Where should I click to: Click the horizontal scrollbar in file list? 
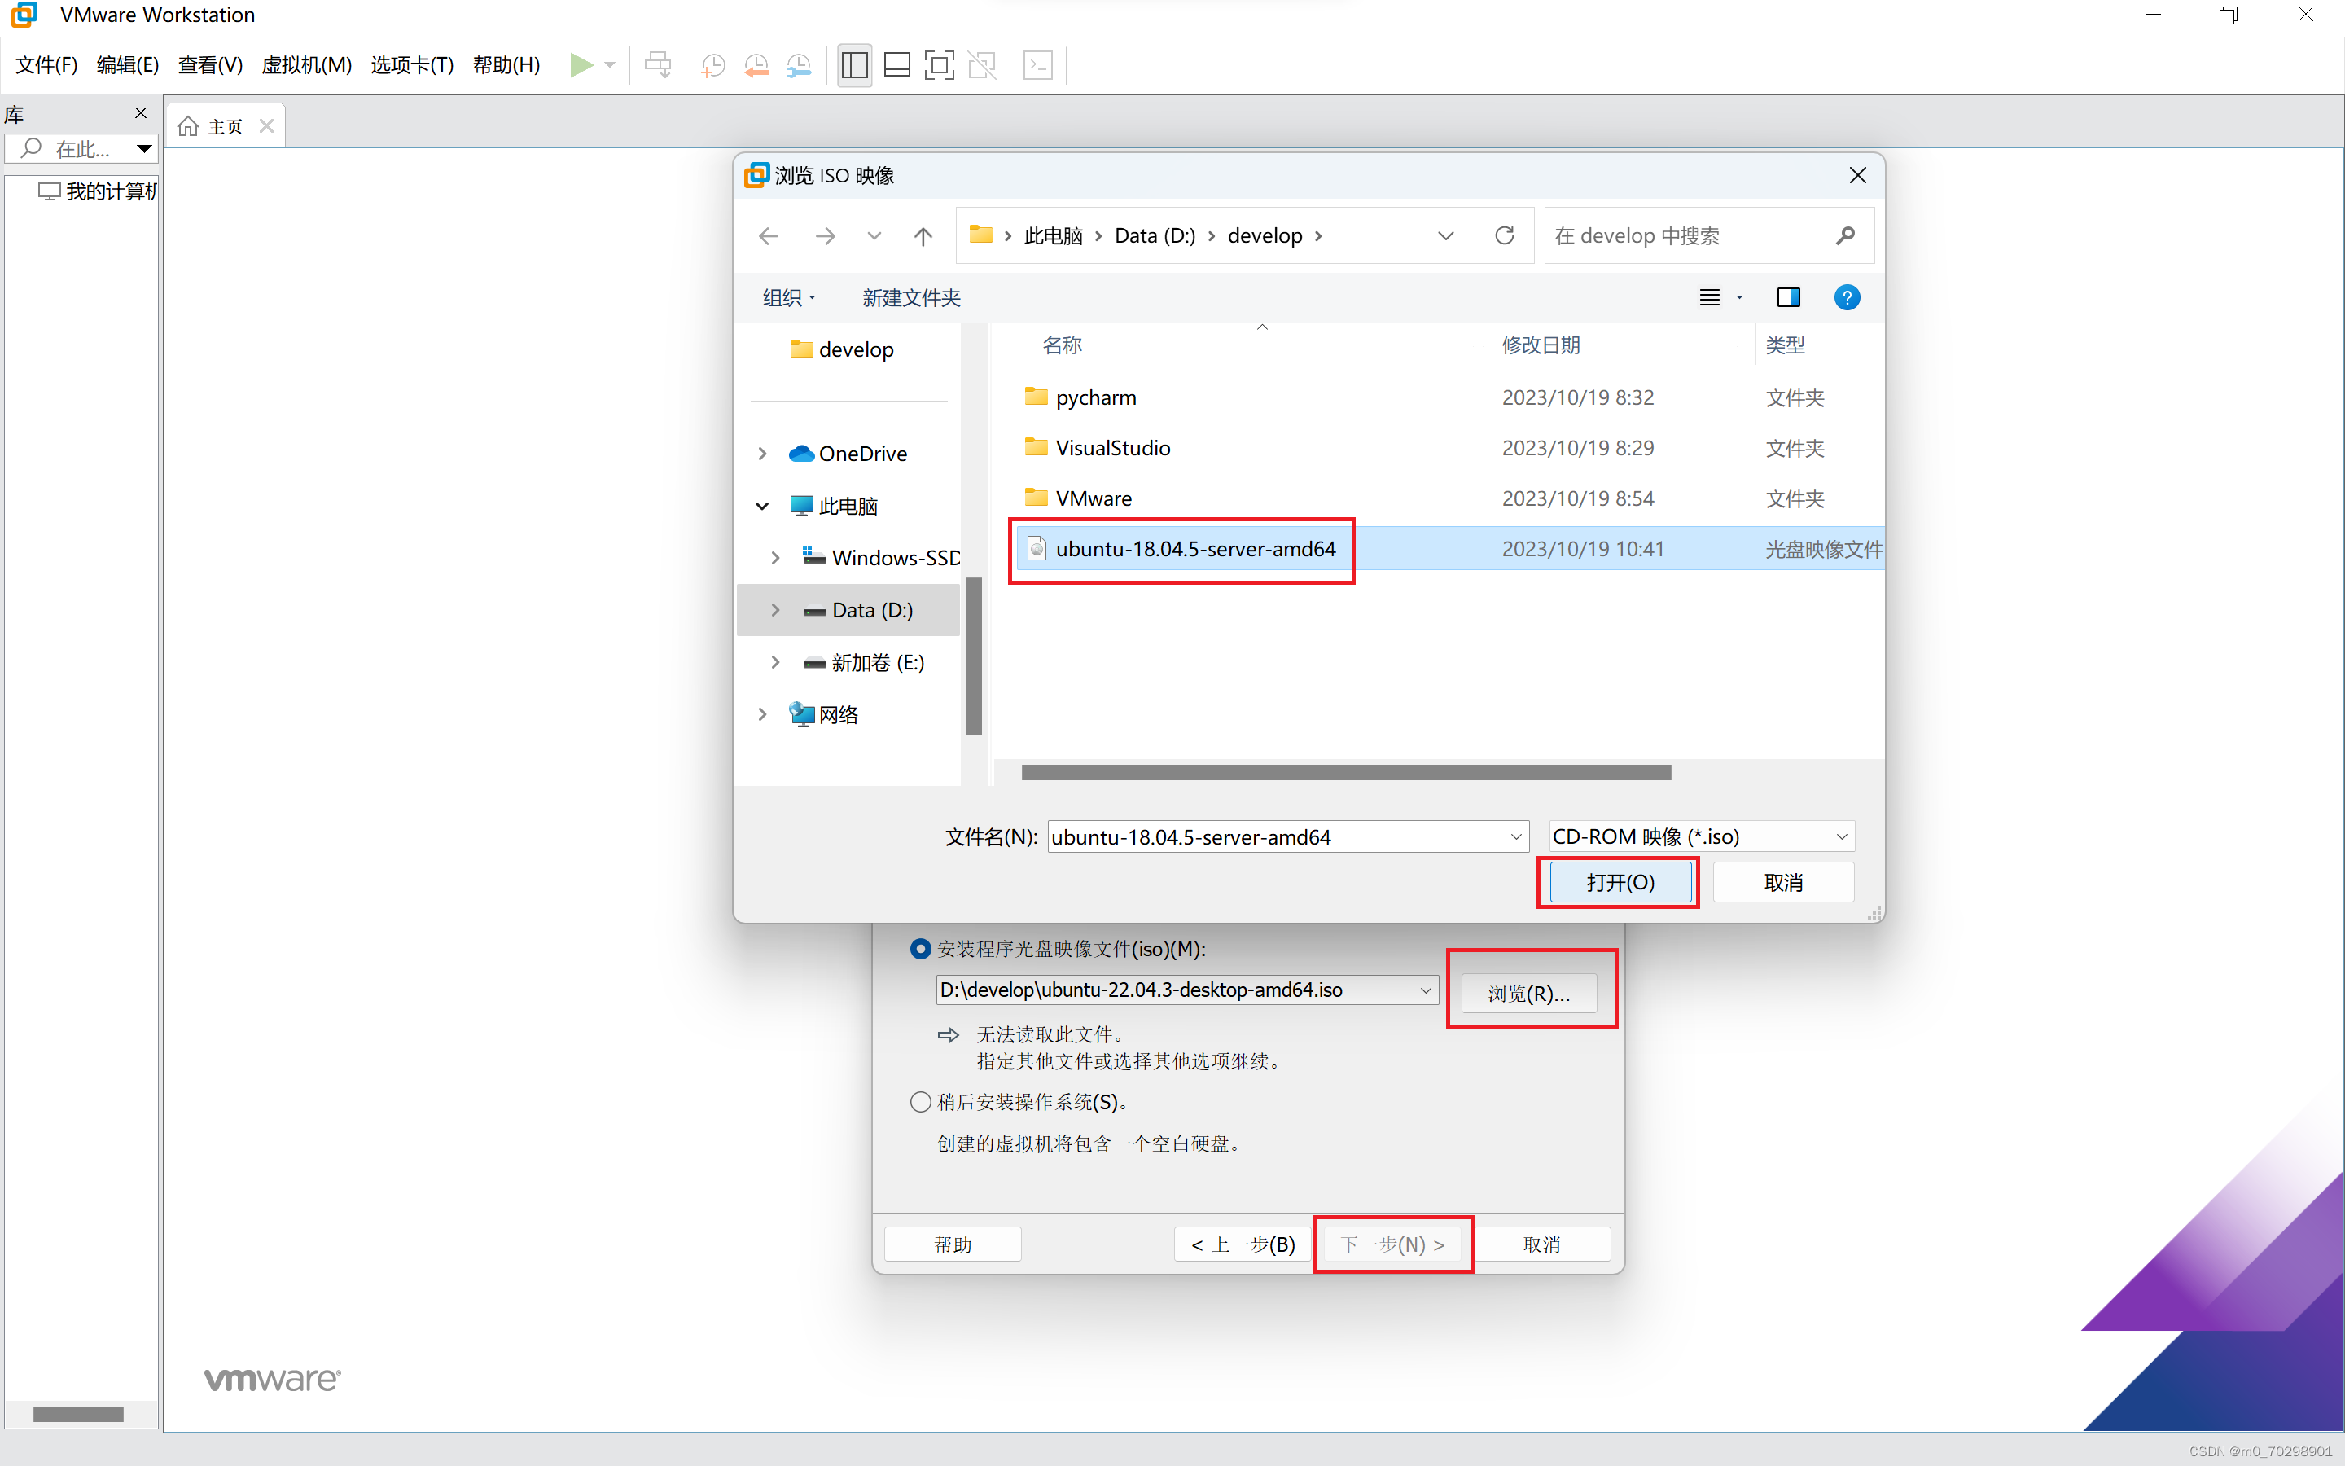[x=1345, y=773]
